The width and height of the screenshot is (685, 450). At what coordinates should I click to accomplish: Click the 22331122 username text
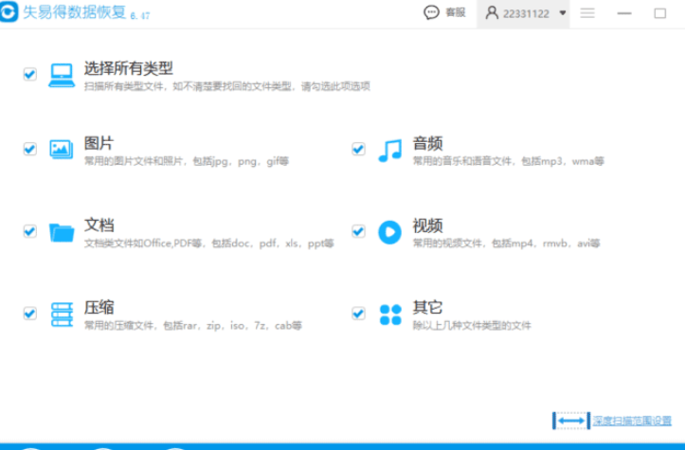526,14
